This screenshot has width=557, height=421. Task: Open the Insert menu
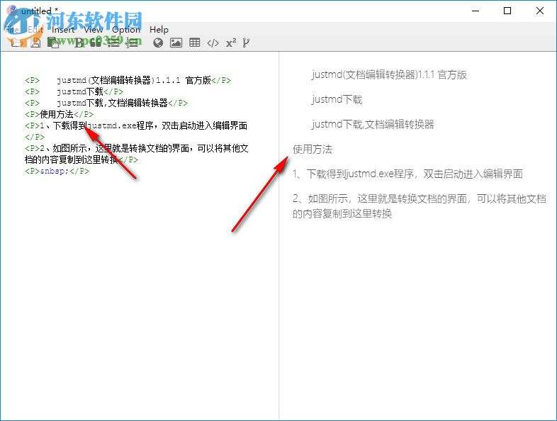click(x=63, y=30)
